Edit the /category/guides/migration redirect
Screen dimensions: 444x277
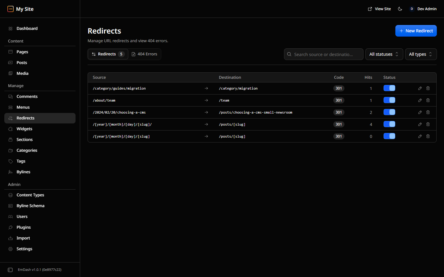(420, 88)
